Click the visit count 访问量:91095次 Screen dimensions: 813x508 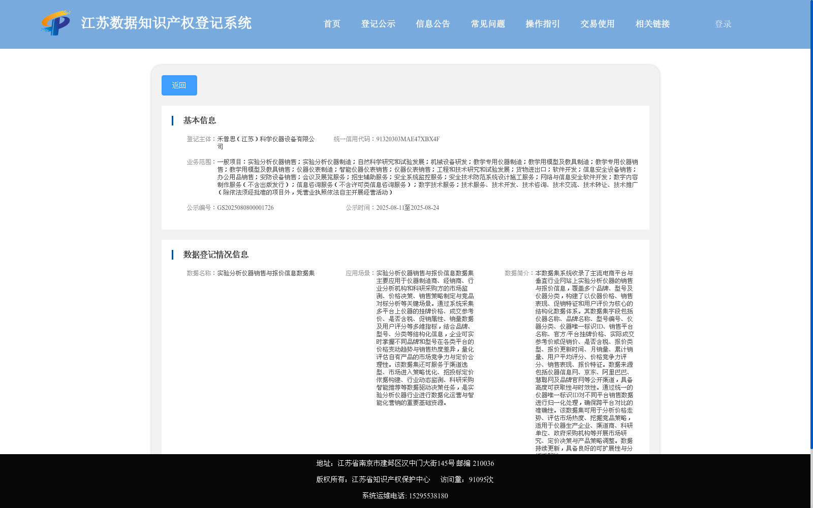click(467, 480)
